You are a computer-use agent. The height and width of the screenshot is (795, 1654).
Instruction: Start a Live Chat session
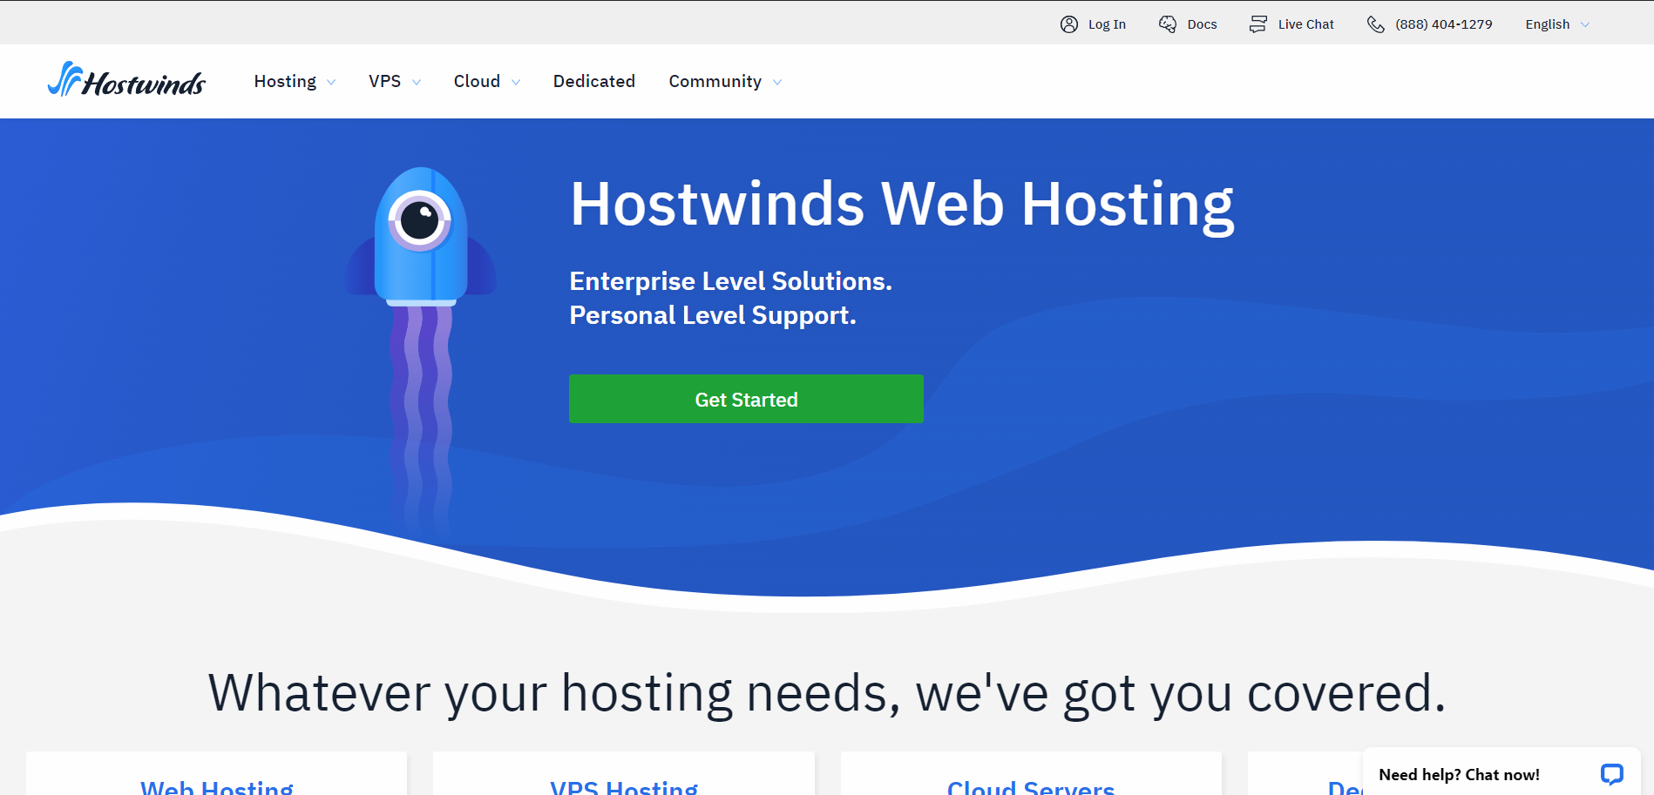pos(1305,24)
